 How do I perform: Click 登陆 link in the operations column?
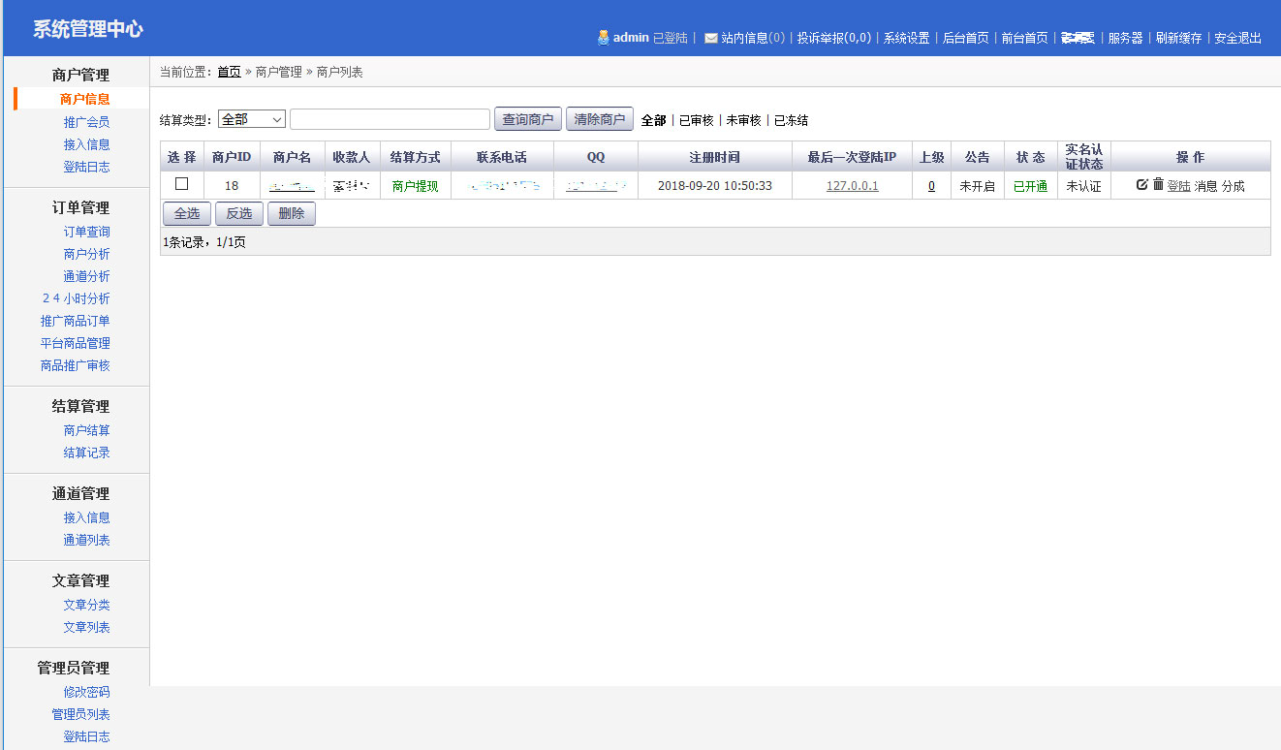coord(1178,186)
